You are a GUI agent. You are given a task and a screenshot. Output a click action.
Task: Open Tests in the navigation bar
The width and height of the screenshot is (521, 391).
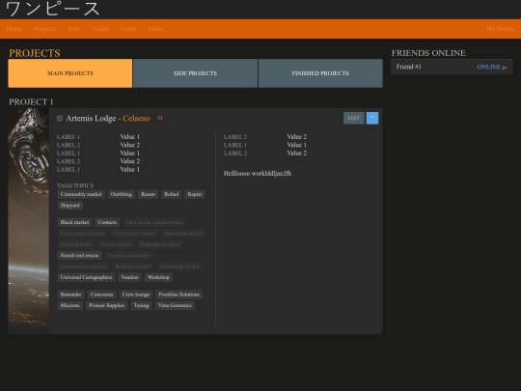(x=74, y=29)
